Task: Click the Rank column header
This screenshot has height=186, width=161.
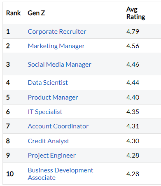Action: pyautogui.click(x=13, y=13)
